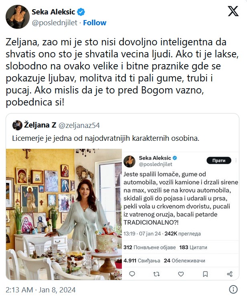The width and height of the screenshot is (247, 296).
Task: Open the tweet info icon
Action: coord(233,289)
